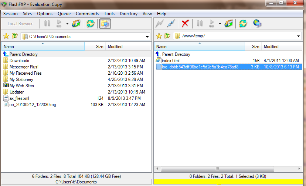This screenshot has width=306, height=186.
Task: Refresh the remote /www/temp/ pane
Action: pyautogui.click(x=242, y=24)
